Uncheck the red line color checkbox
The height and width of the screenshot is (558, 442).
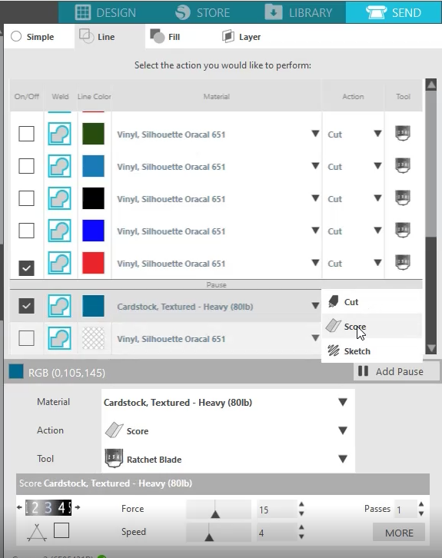[26, 268]
